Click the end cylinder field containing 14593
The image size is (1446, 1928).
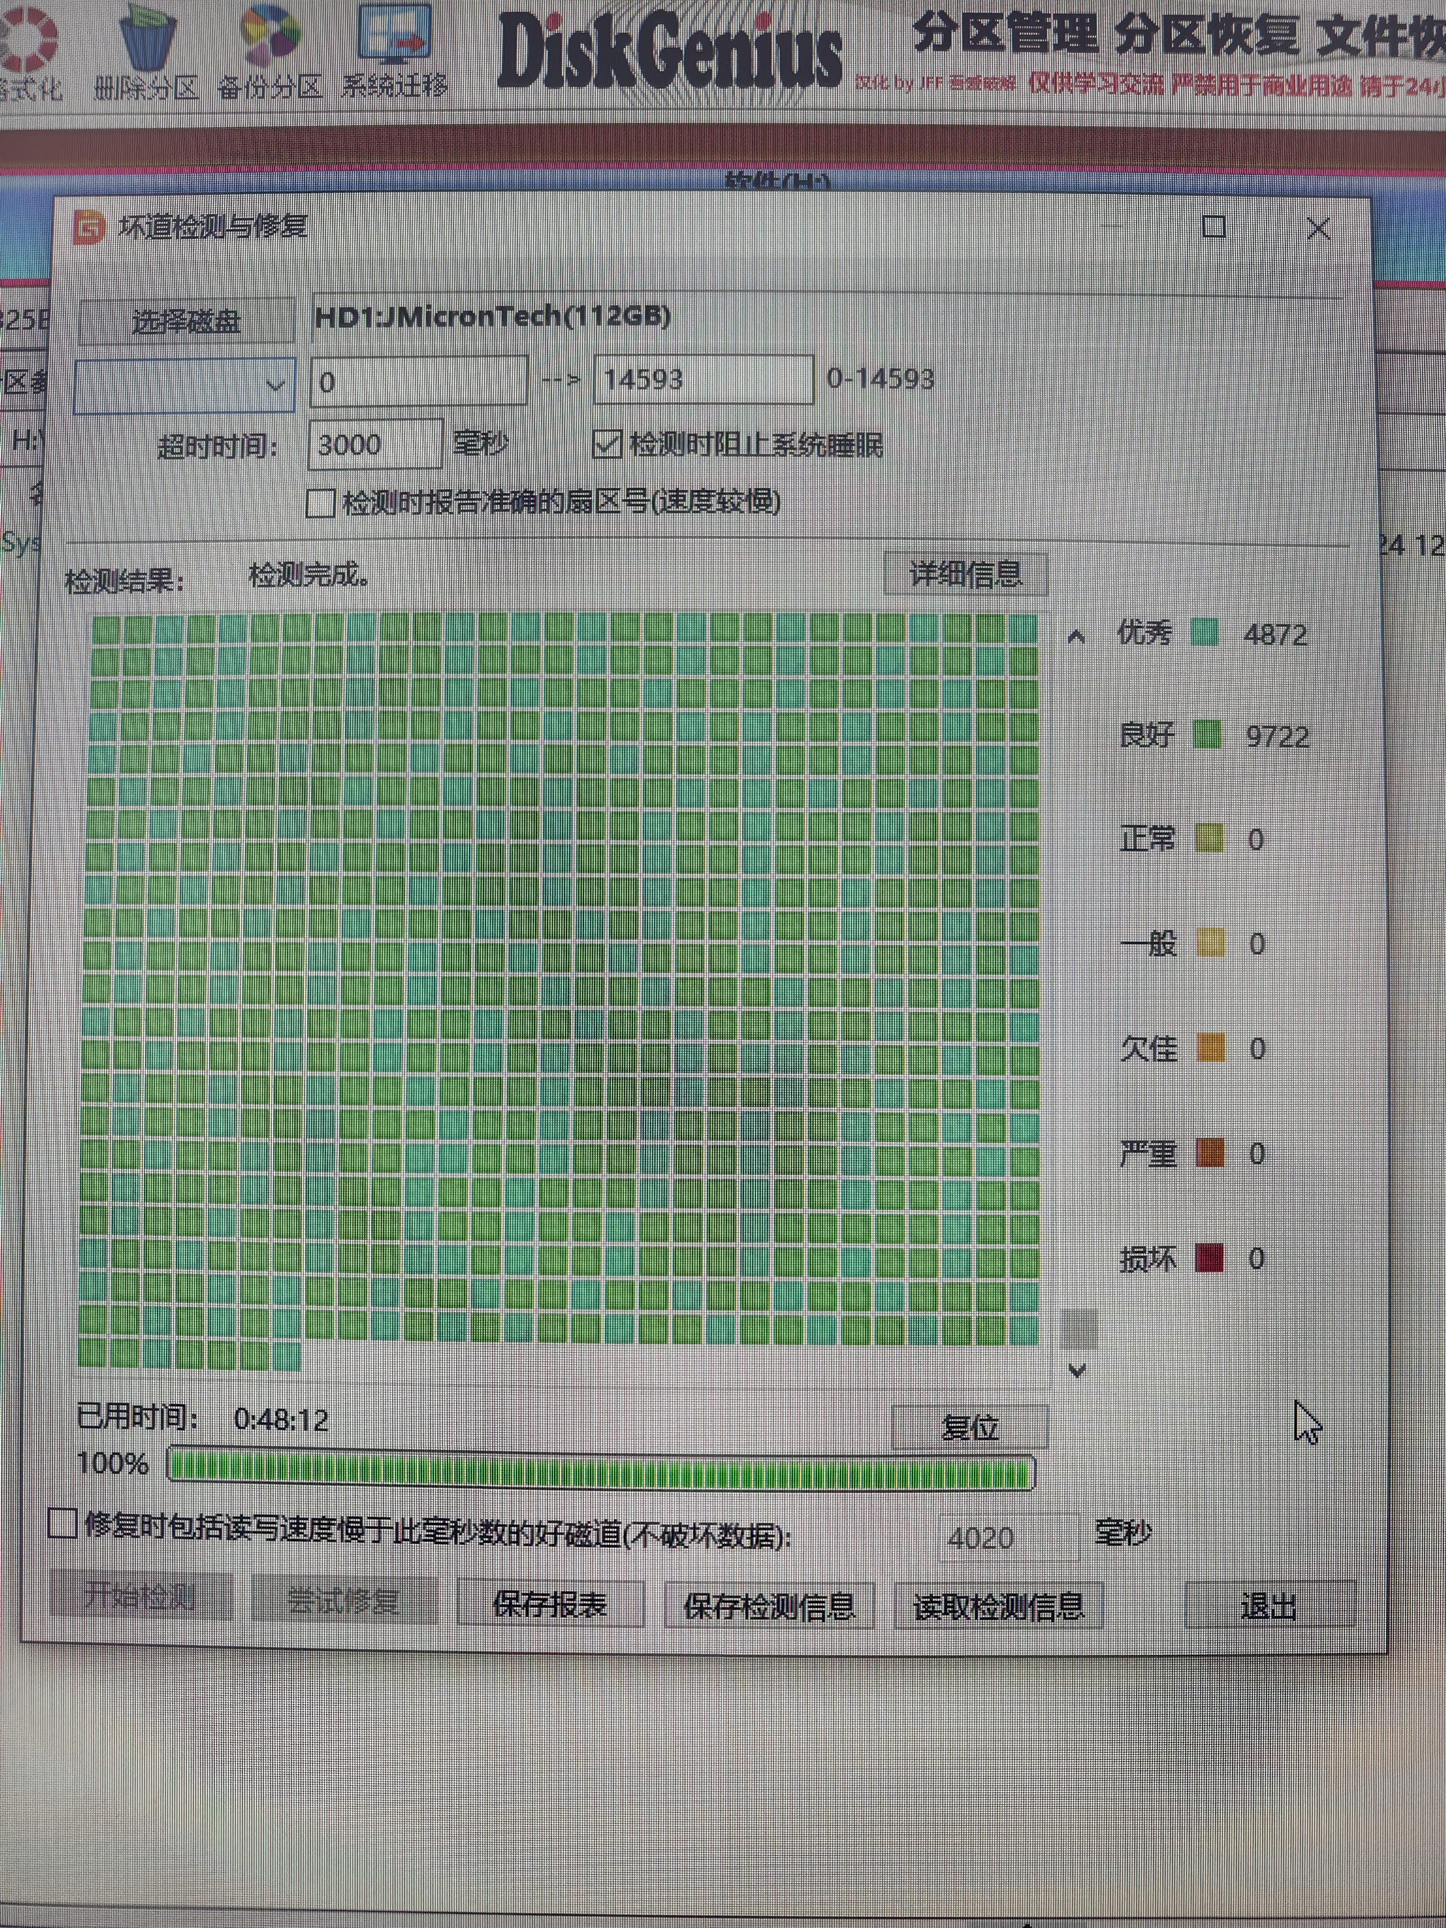tap(703, 379)
